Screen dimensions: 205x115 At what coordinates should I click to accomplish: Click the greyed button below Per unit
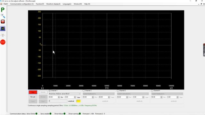33,101
